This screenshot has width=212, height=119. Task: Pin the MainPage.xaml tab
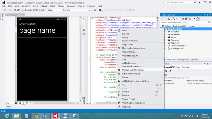pyautogui.click(x=20, y=15)
